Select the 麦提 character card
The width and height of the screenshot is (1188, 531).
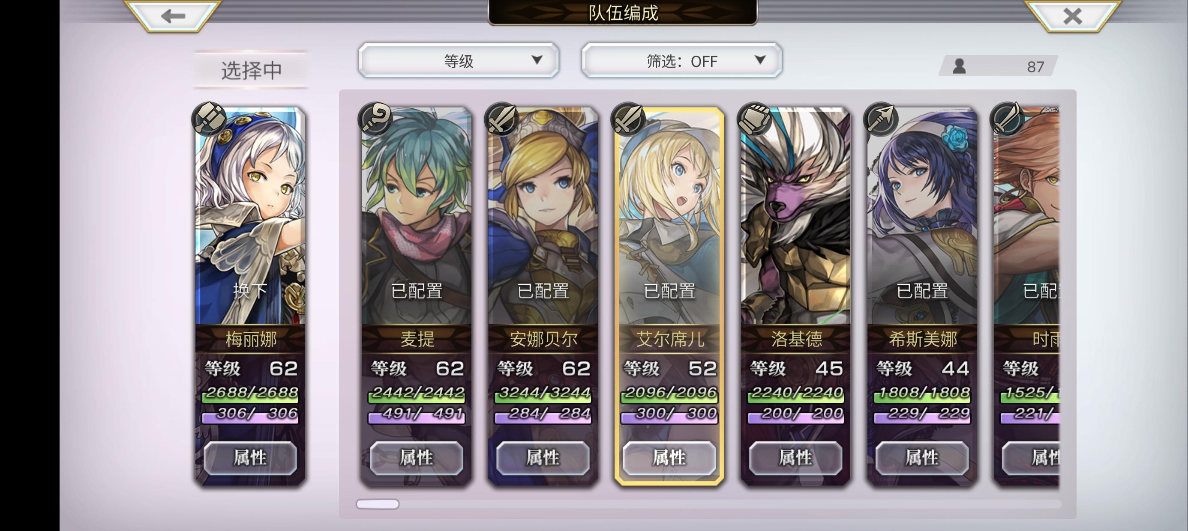417,296
